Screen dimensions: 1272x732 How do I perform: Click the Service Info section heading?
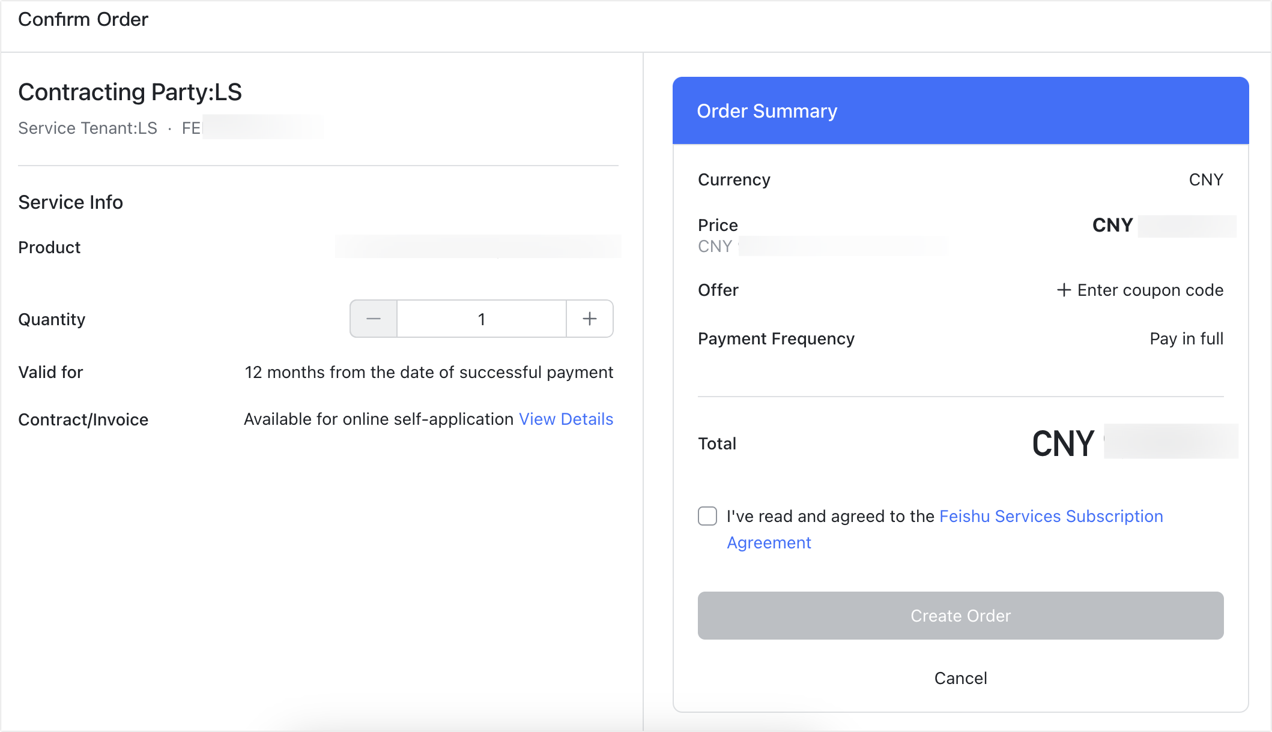[70, 202]
